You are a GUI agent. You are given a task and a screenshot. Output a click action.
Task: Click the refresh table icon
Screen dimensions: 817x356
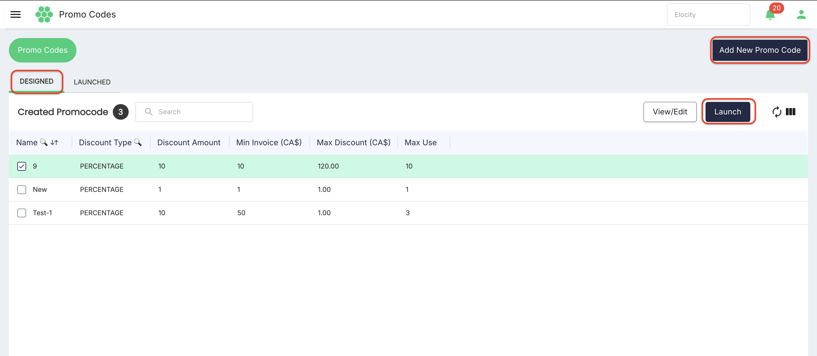[x=777, y=112]
